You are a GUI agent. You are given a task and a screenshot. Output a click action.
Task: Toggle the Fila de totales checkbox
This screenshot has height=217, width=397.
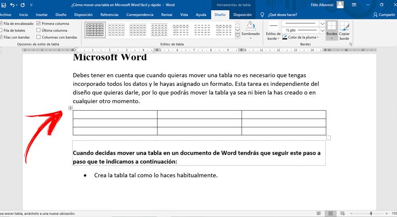[x=1, y=30]
